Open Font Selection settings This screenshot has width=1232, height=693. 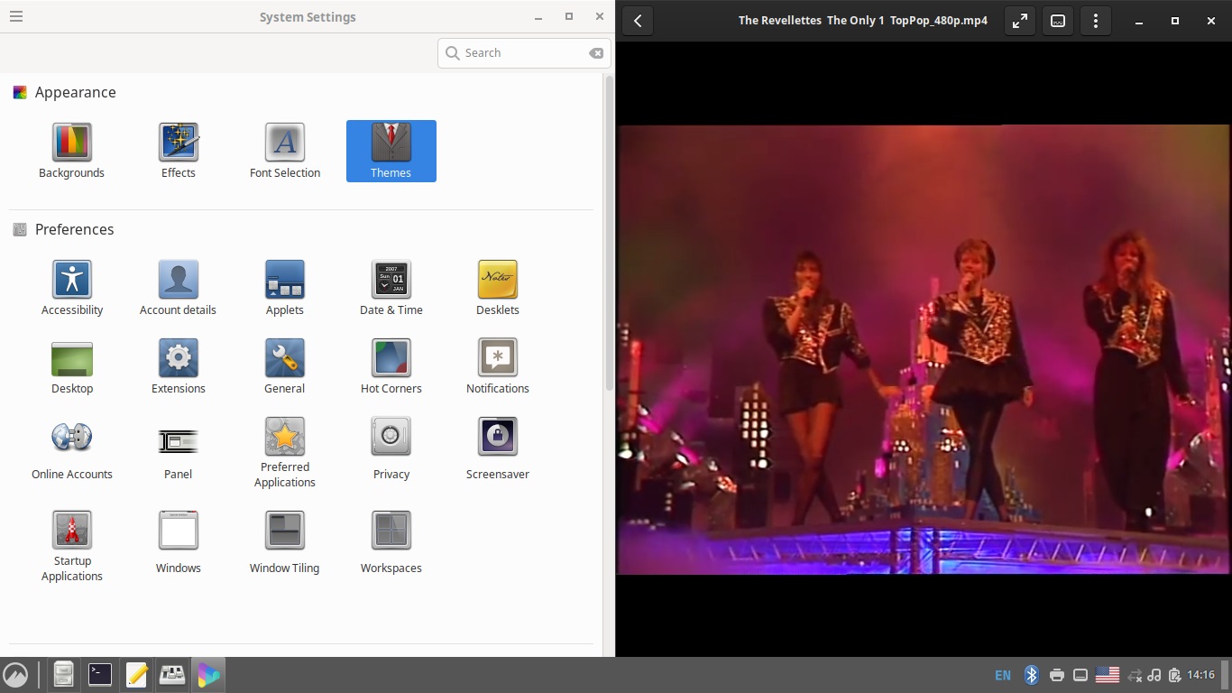(285, 151)
